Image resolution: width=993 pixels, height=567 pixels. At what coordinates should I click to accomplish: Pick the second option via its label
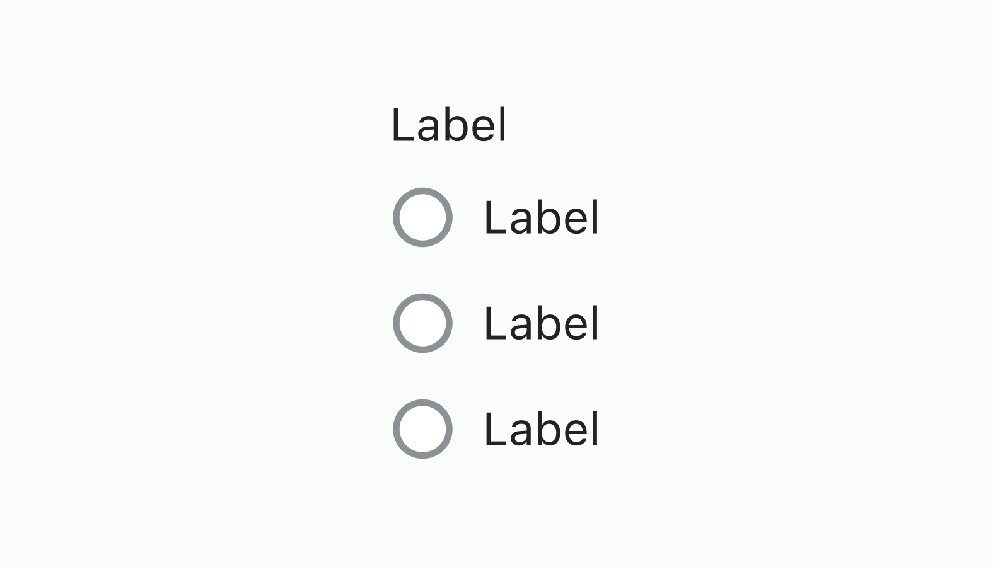[x=542, y=324]
